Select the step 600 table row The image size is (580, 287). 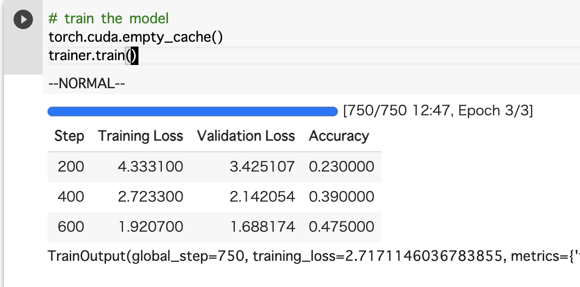click(x=214, y=226)
